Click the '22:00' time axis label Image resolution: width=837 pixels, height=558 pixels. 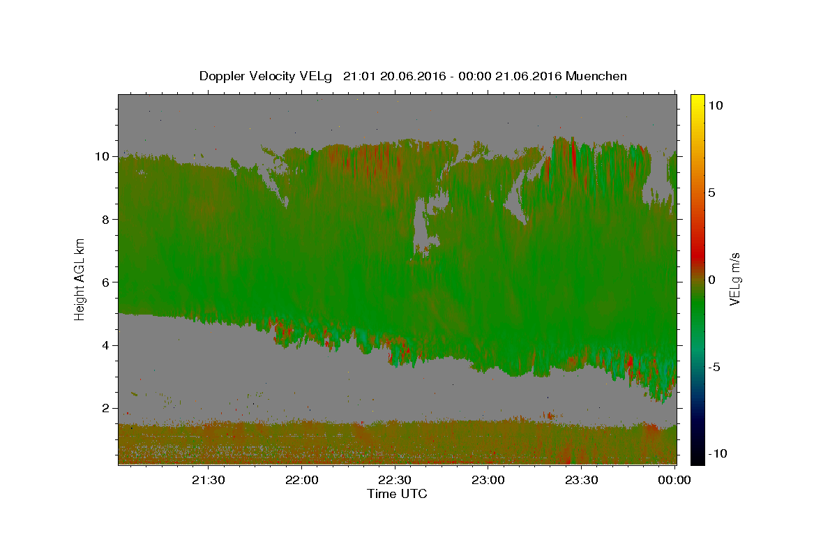click(x=302, y=480)
